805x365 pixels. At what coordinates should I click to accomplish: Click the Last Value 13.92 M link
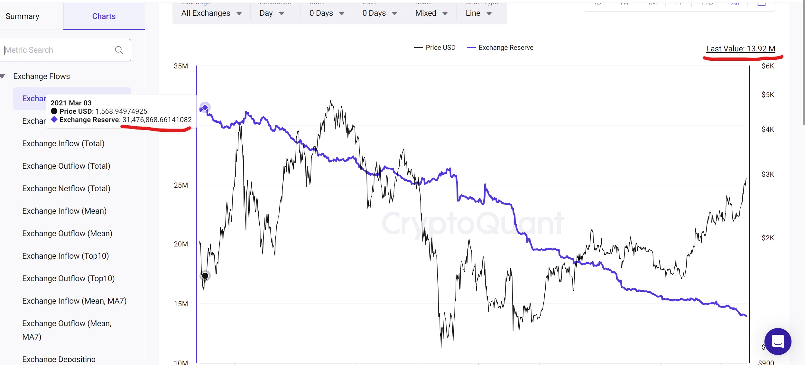740,49
